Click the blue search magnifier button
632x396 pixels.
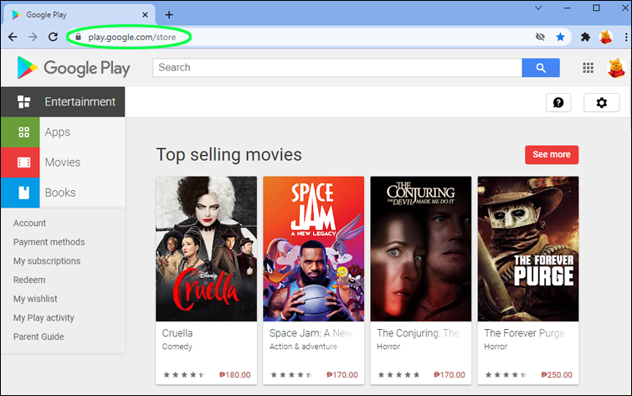[x=541, y=68]
